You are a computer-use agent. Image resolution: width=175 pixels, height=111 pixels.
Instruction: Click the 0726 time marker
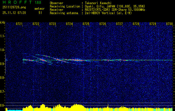pos(103,24)
